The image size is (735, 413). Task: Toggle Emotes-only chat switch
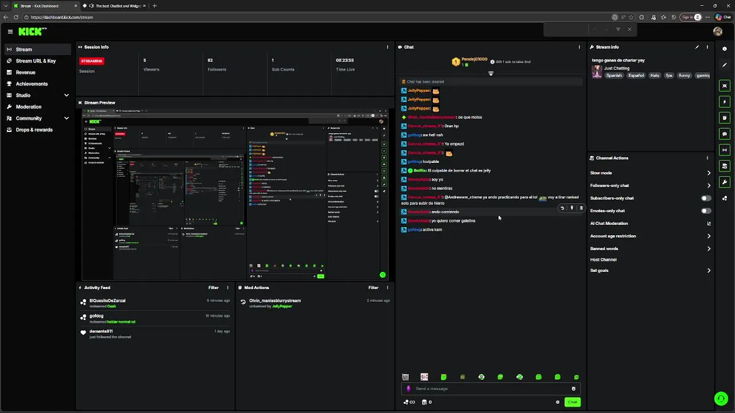(706, 211)
